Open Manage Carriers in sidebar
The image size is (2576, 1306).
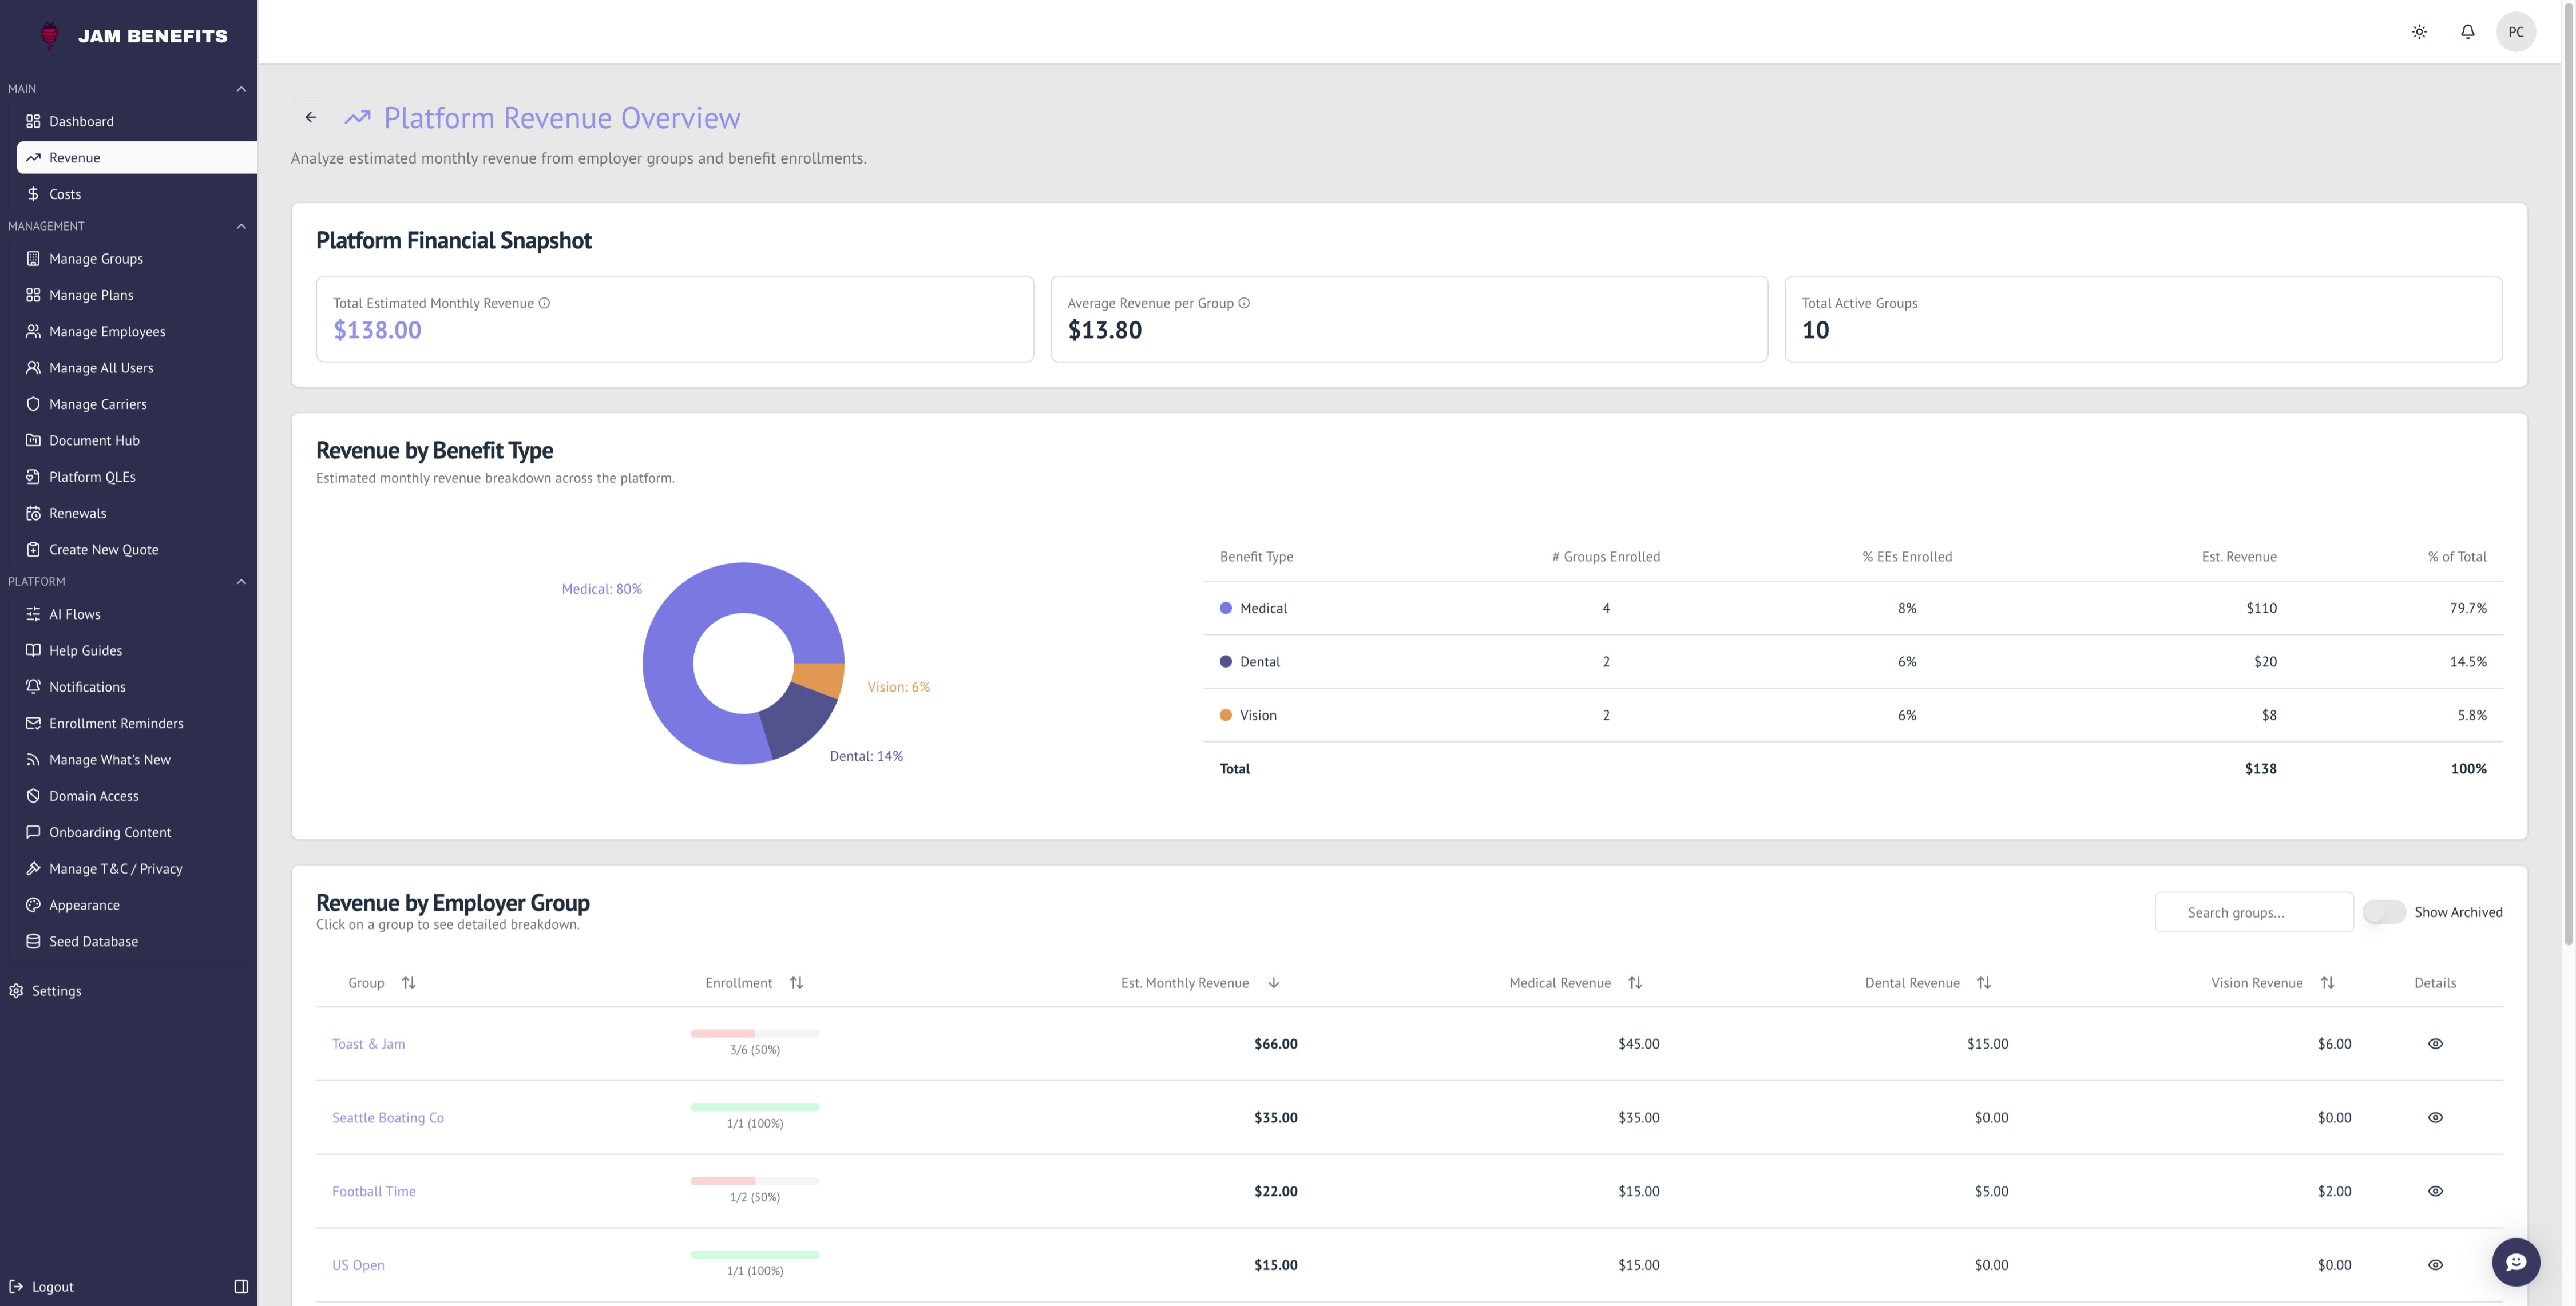(x=98, y=404)
